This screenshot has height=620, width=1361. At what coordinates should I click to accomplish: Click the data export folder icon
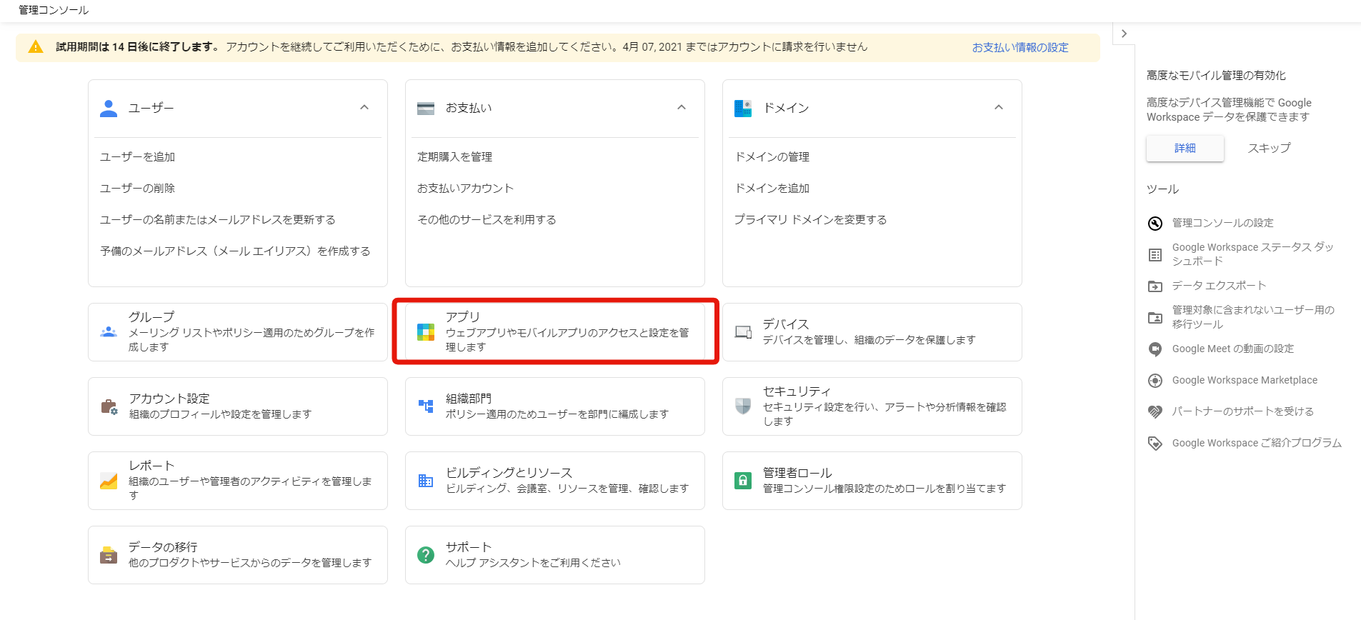(x=1155, y=286)
